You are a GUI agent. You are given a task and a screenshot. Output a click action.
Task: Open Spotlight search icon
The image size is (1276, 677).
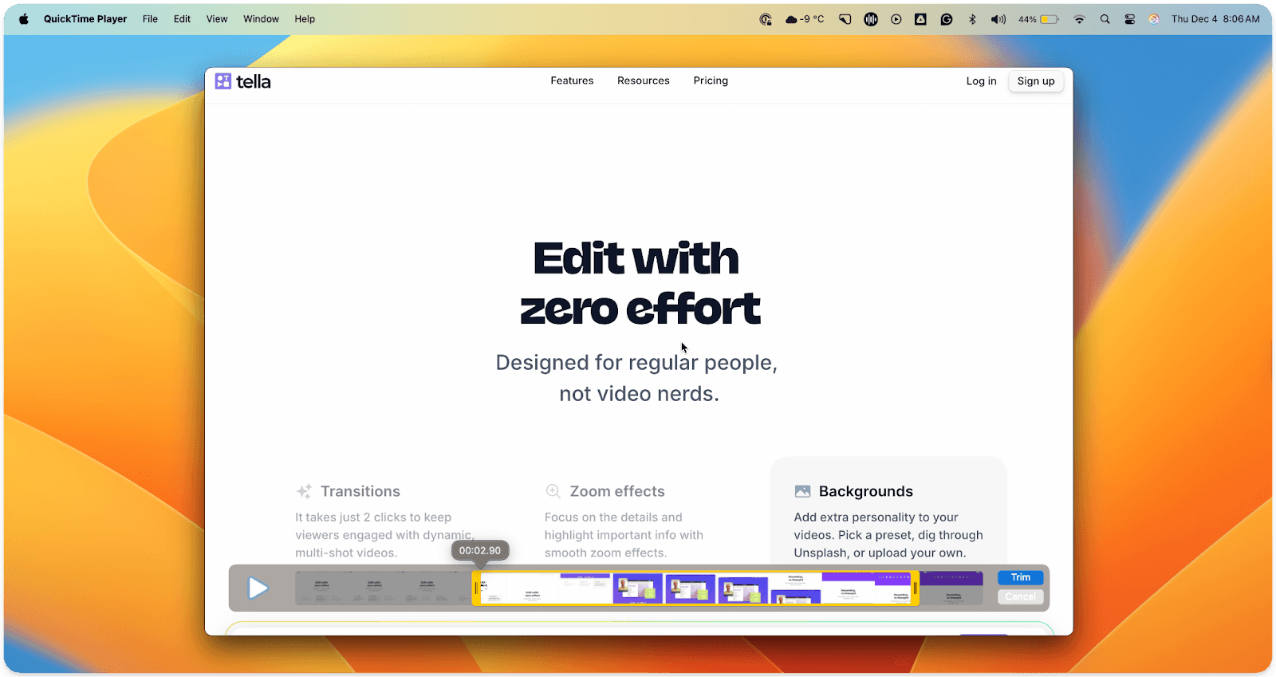click(x=1105, y=19)
